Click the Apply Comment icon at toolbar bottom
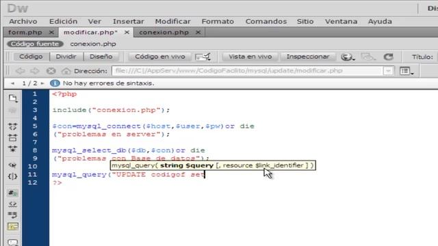438x246 pixels. [x=12, y=242]
